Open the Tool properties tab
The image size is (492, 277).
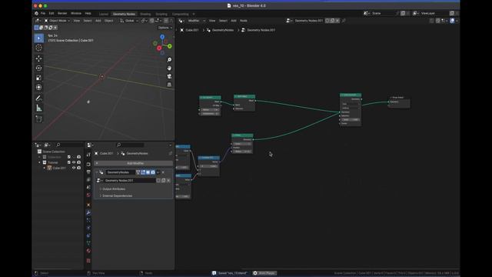coord(88,155)
